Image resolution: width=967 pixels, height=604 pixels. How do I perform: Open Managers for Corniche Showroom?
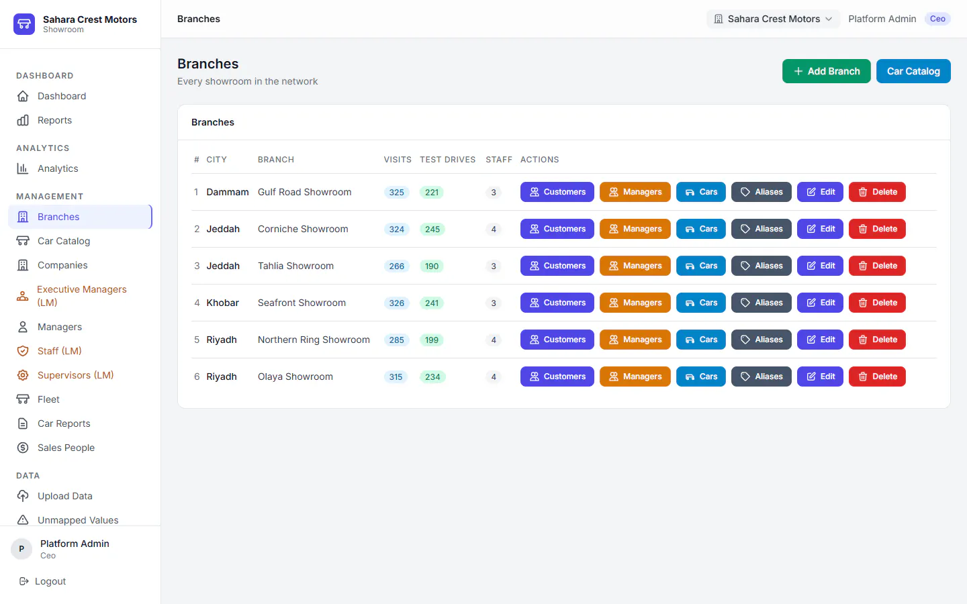coord(635,229)
